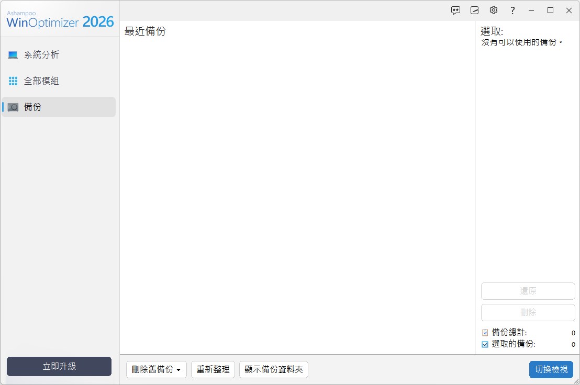Open settings gear icon

point(494,10)
